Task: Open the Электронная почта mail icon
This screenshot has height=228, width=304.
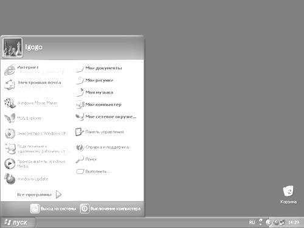Action: 10,85
